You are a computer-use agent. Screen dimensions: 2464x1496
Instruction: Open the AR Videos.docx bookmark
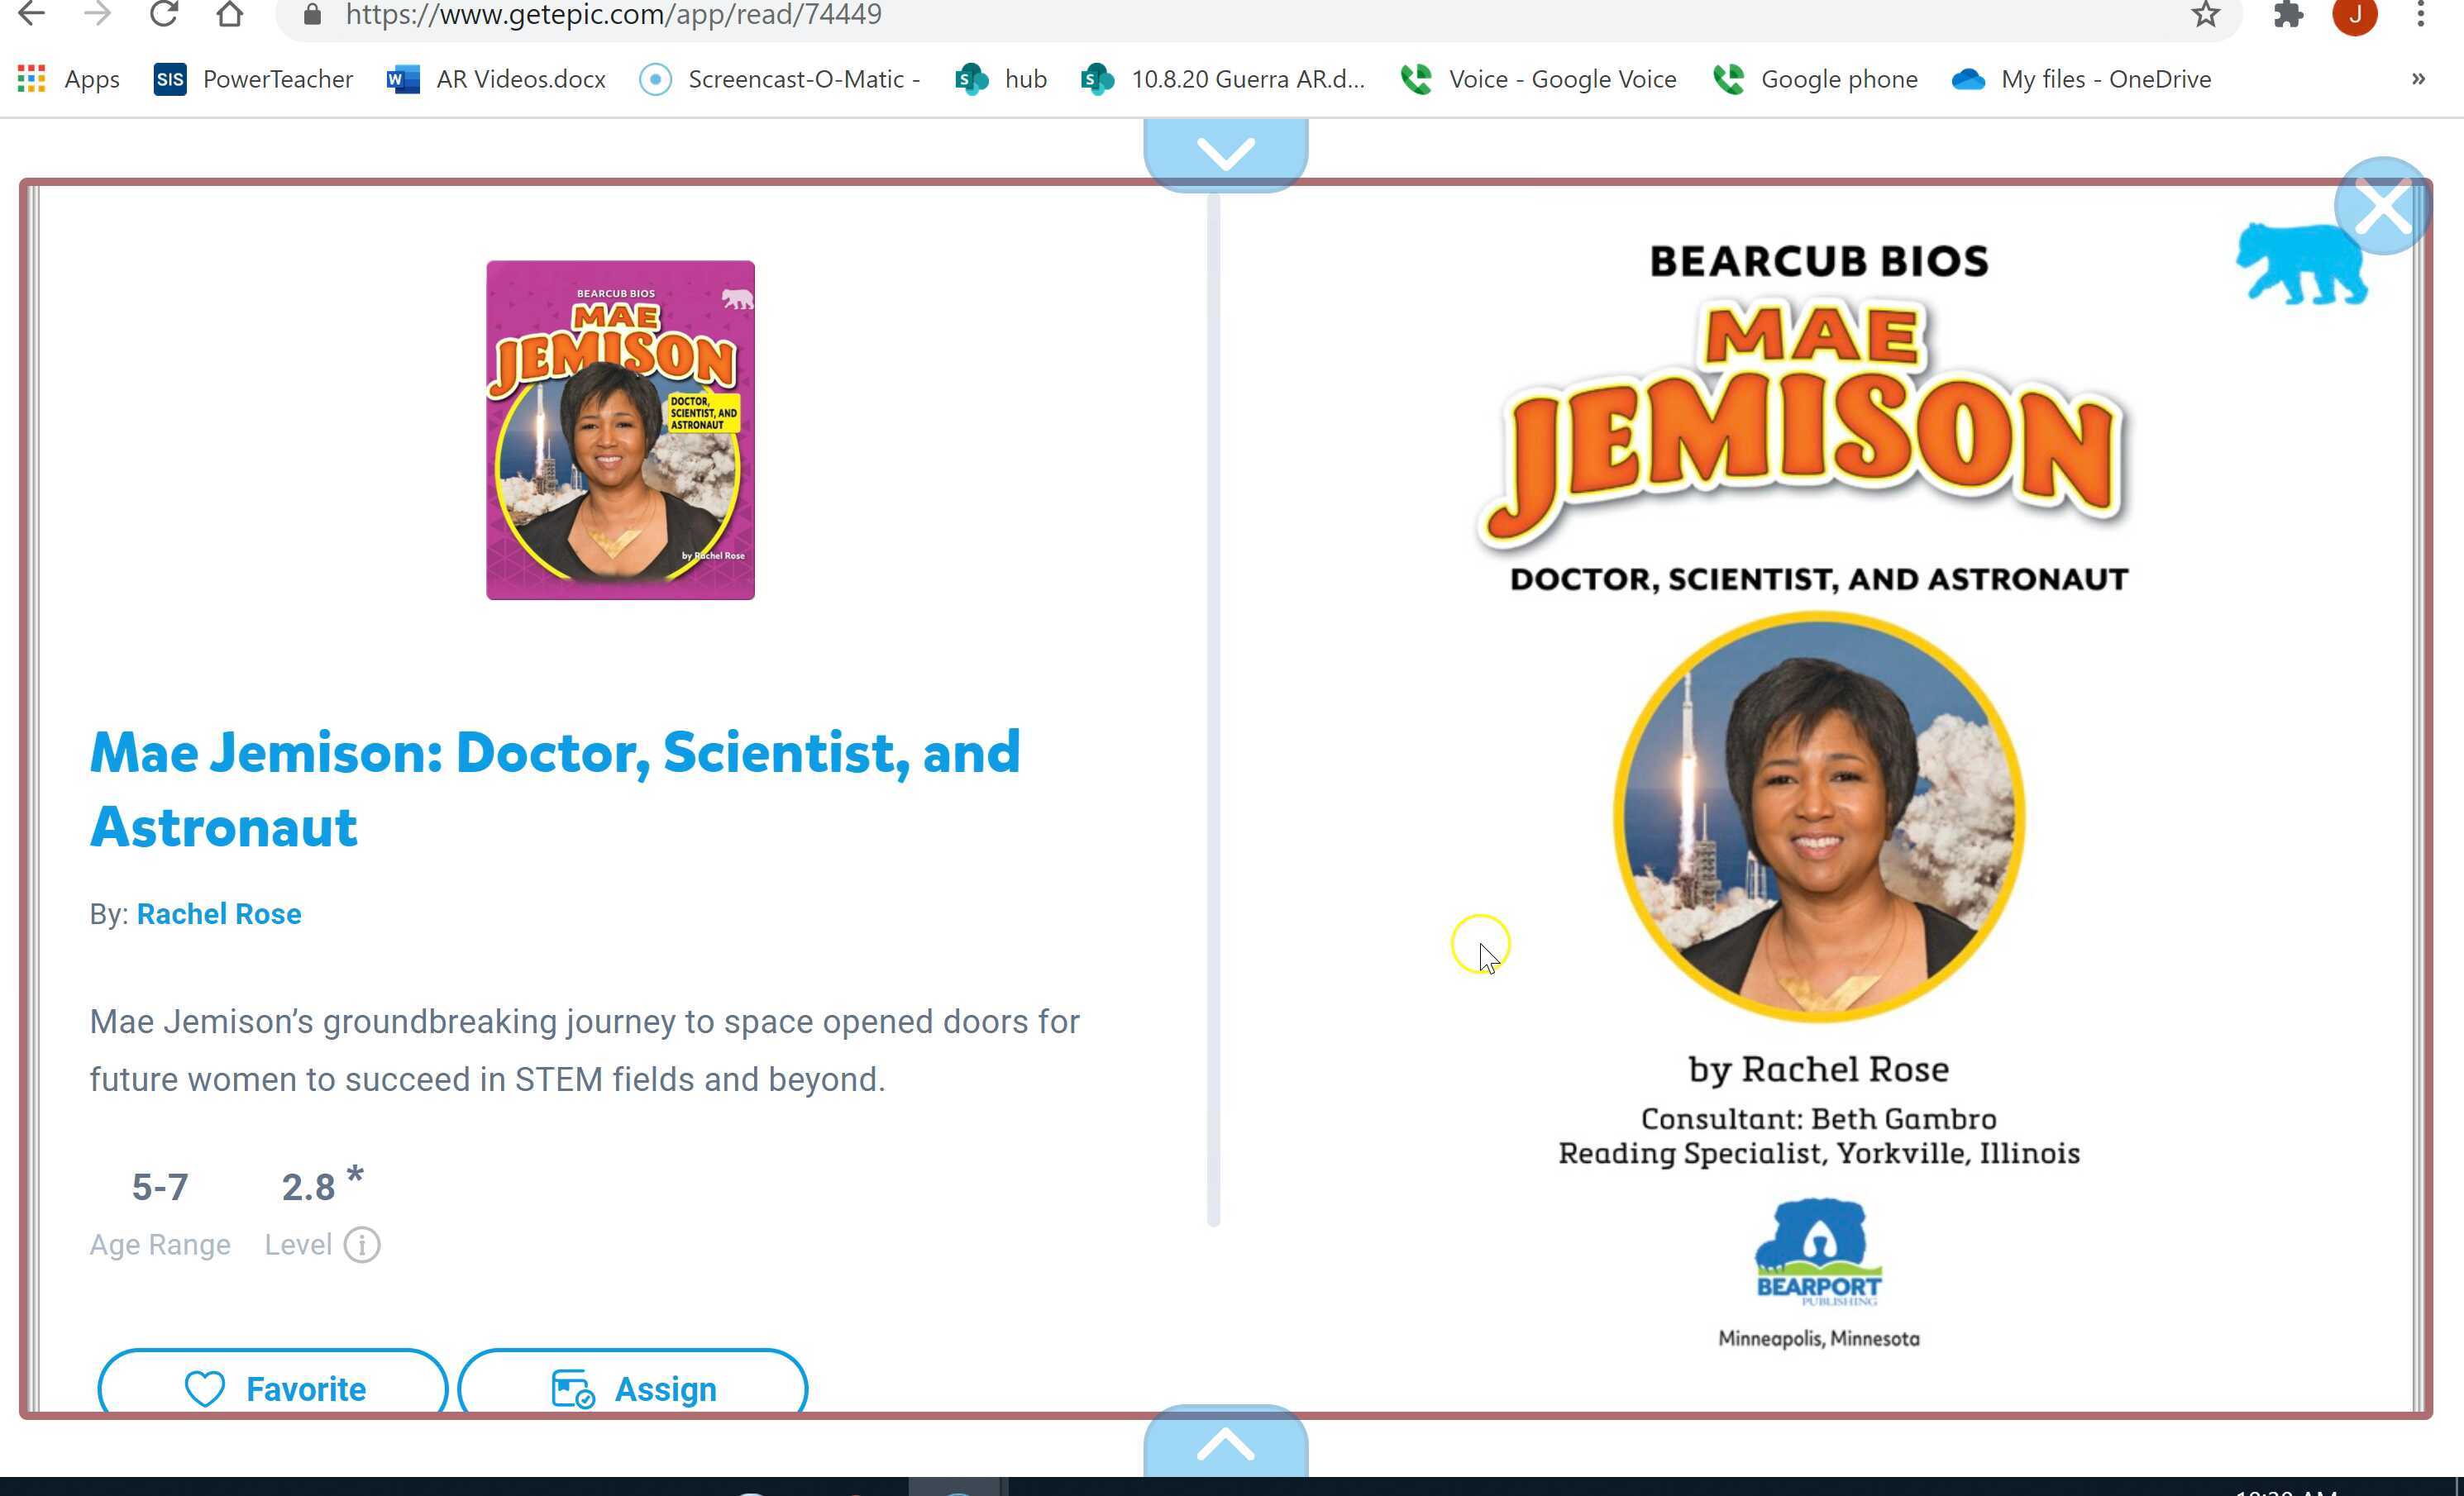click(497, 79)
